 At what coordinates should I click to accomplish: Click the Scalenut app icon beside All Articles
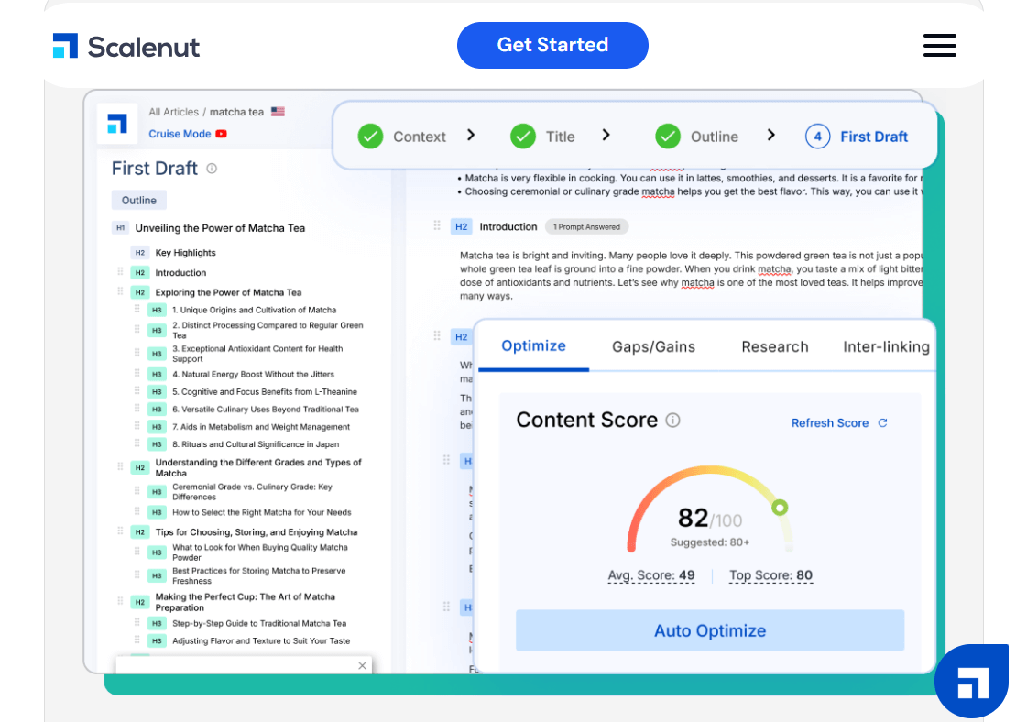point(117,123)
